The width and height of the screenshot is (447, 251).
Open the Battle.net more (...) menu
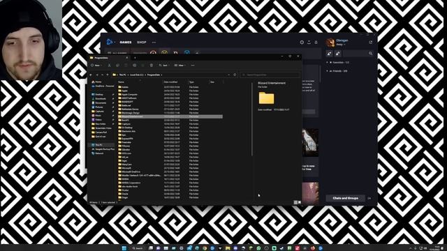[x=154, y=42]
